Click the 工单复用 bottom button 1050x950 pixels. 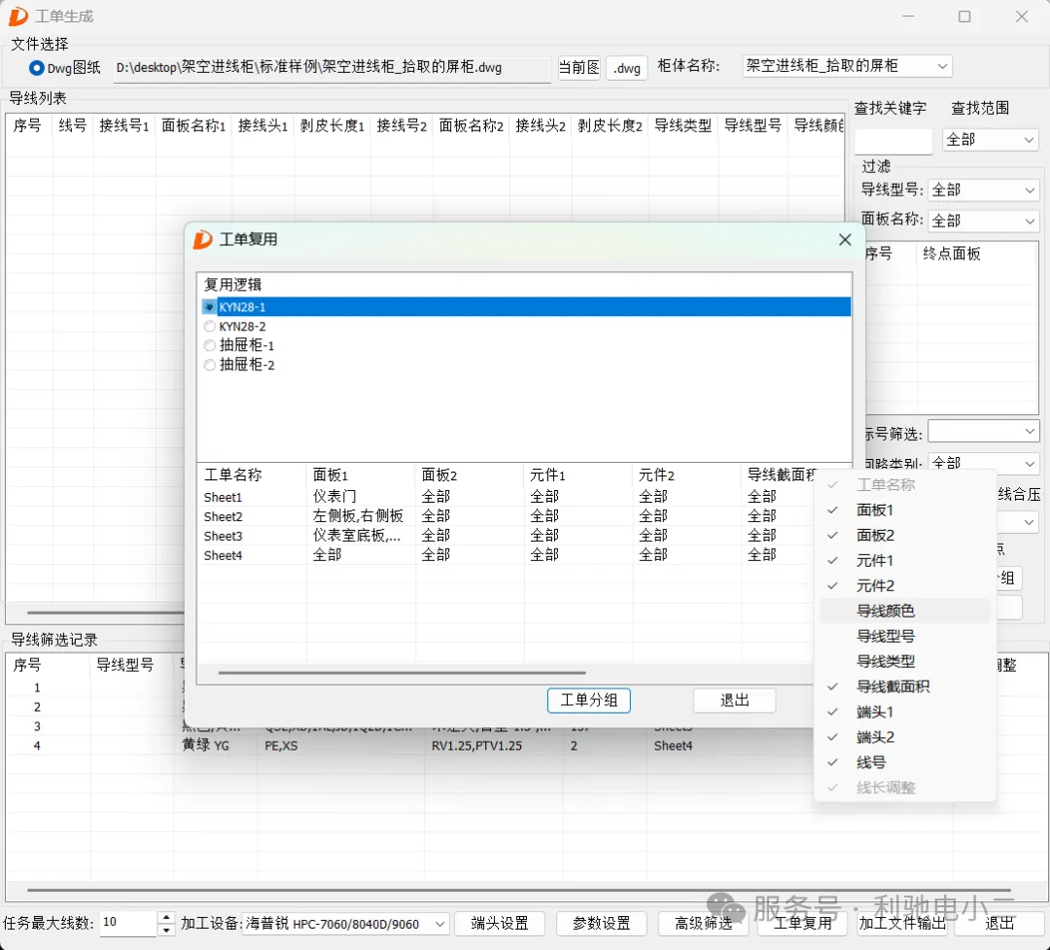pyautogui.click(x=802, y=923)
